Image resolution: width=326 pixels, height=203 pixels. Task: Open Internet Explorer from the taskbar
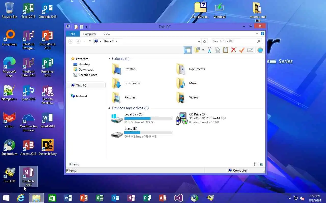(x=21, y=198)
